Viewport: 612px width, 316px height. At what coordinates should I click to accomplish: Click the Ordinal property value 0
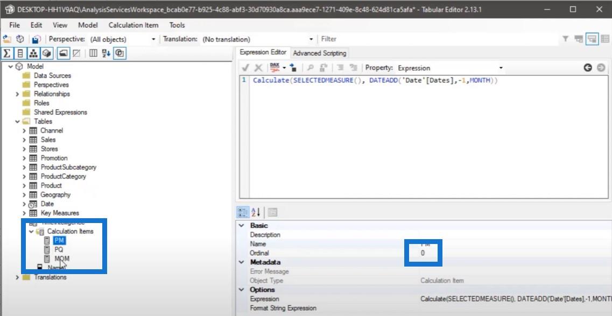tap(423, 253)
